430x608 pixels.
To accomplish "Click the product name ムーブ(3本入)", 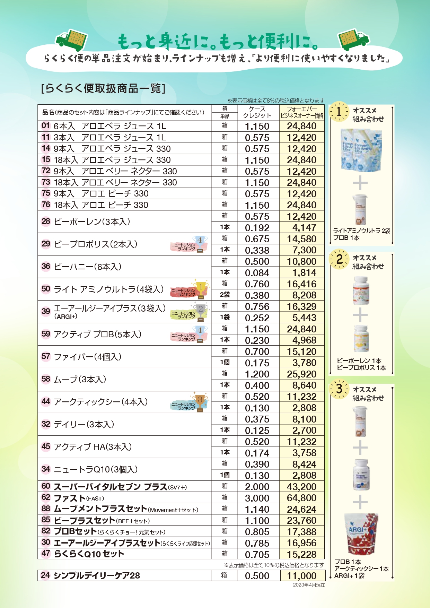I will click(x=80, y=379).
